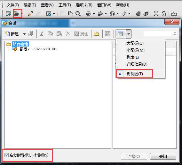This screenshot has width=182, height=165.
Task: Select the 树视图(T) radio option
Action: pos(135,74)
